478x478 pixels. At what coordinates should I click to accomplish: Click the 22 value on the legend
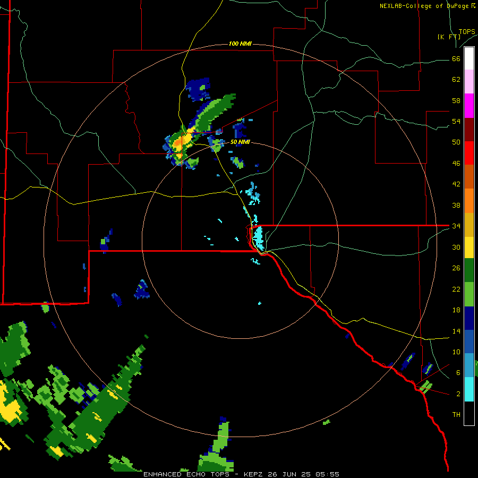456,289
